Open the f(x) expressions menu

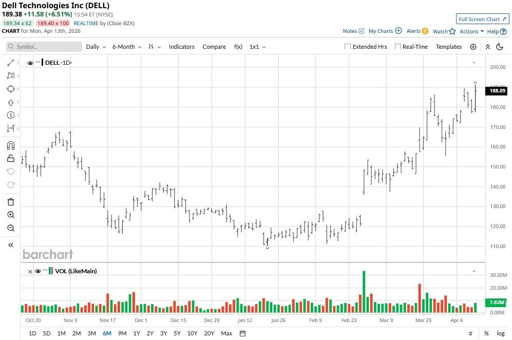[x=238, y=47]
